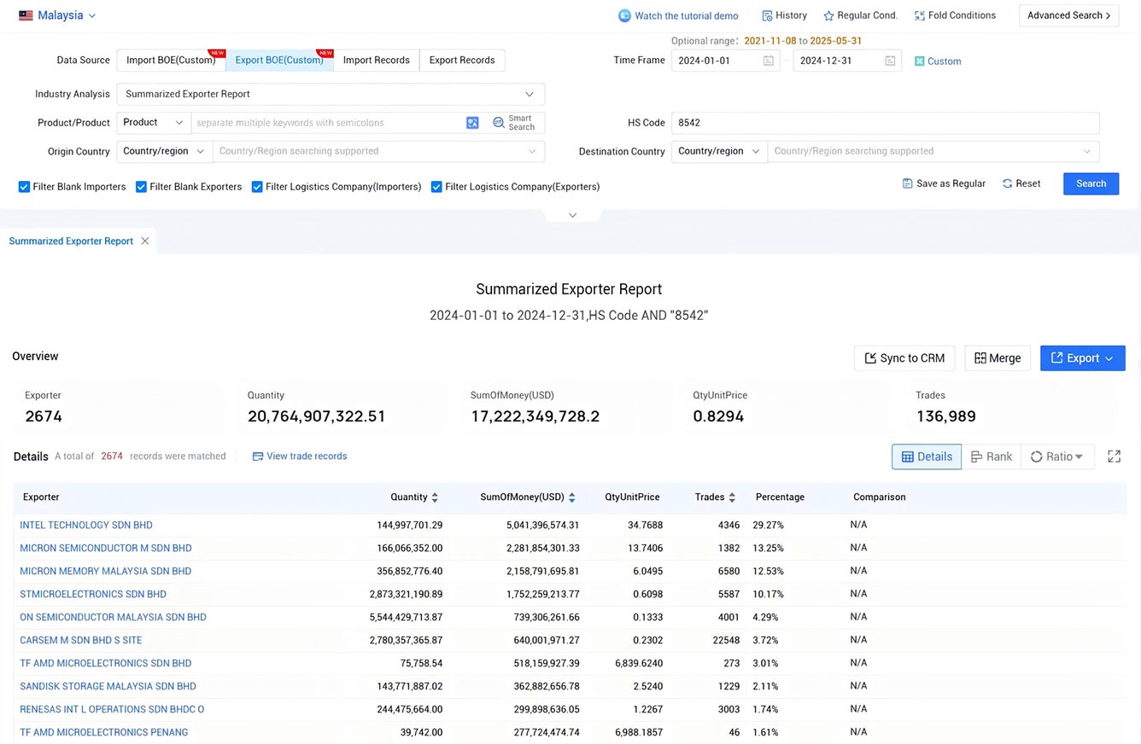Open History from the top bar

(x=784, y=15)
